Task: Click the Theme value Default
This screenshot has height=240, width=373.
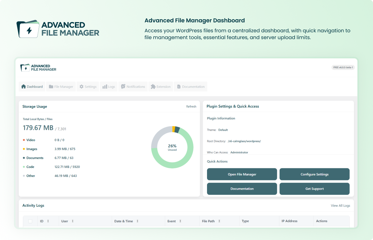Action: 223,130
